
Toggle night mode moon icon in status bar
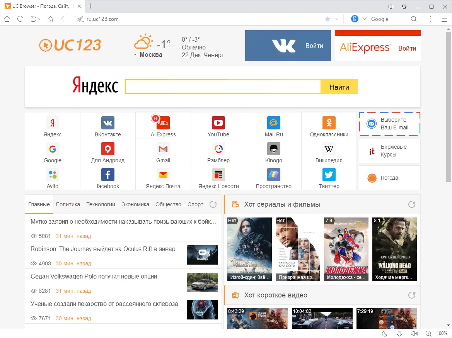pyautogui.click(x=385, y=334)
